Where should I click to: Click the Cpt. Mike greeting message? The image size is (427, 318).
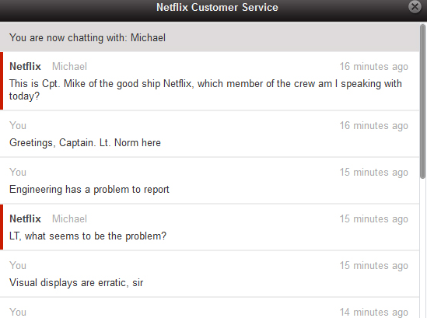click(x=205, y=89)
